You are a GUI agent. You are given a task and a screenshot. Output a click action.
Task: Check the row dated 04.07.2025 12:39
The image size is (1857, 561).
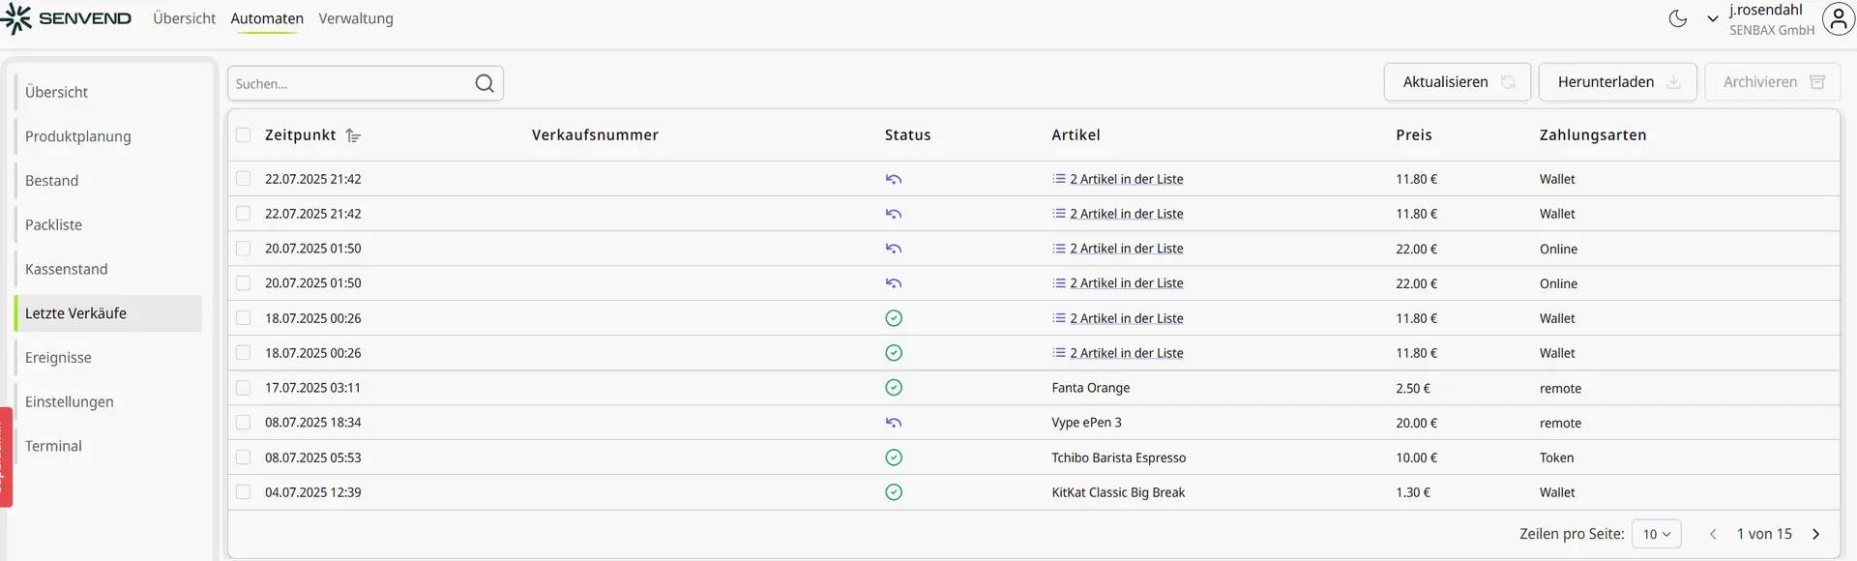(243, 492)
